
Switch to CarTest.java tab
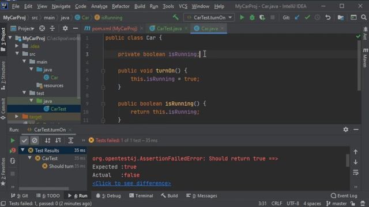pyautogui.click(x=169, y=28)
